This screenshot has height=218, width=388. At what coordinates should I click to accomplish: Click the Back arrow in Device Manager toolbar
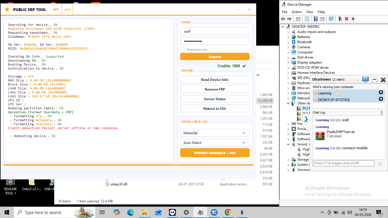point(283,19)
